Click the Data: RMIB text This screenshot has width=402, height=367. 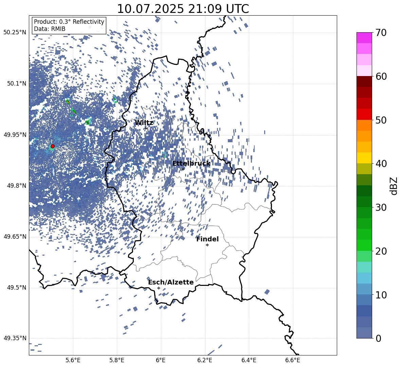coord(50,29)
